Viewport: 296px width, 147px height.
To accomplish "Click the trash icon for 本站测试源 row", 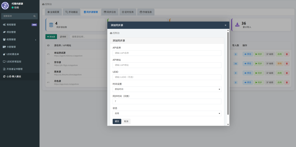I will tap(287, 54).
